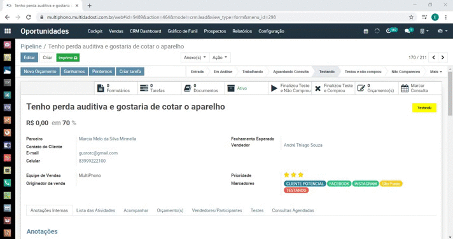This screenshot has height=239, width=453.
Task: Open the Formulários document icon button
Action: tap(116, 88)
